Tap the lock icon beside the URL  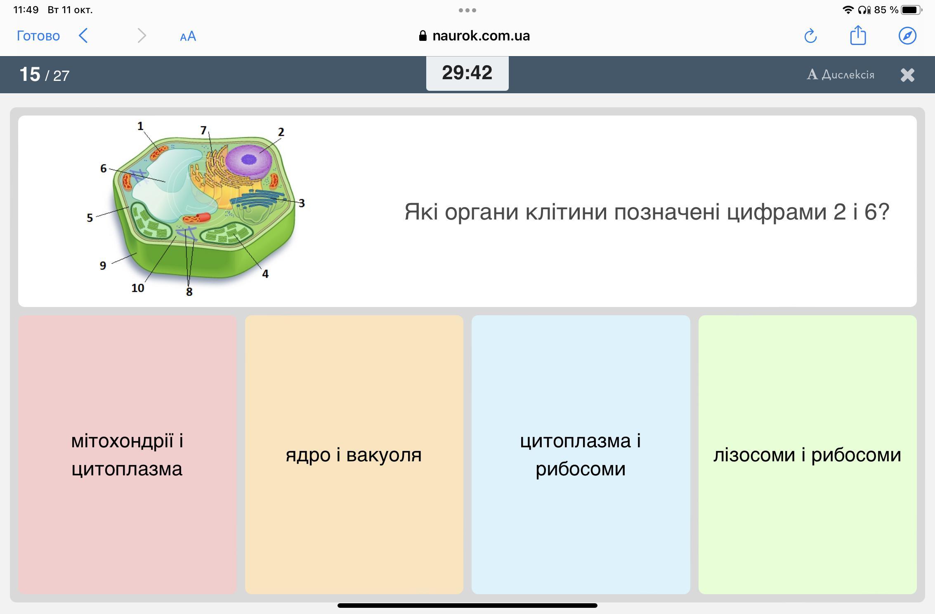pyautogui.click(x=423, y=36)
